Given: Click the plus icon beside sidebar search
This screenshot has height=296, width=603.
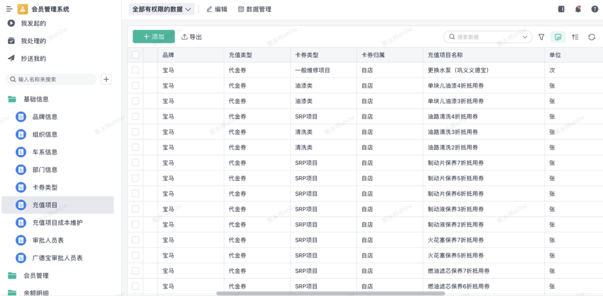Looking at the screenshot, I should 106,79.
